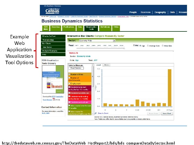Click the Save Chart button

pos(167,114)
